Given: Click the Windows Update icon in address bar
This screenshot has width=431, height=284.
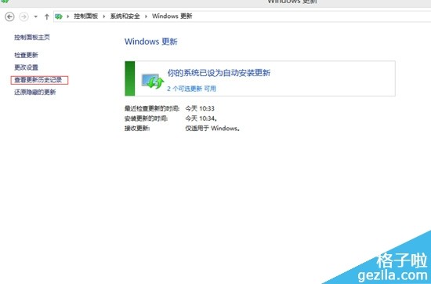Looking at the screenshot, I should pyautogui.click(x=59, y=16).
